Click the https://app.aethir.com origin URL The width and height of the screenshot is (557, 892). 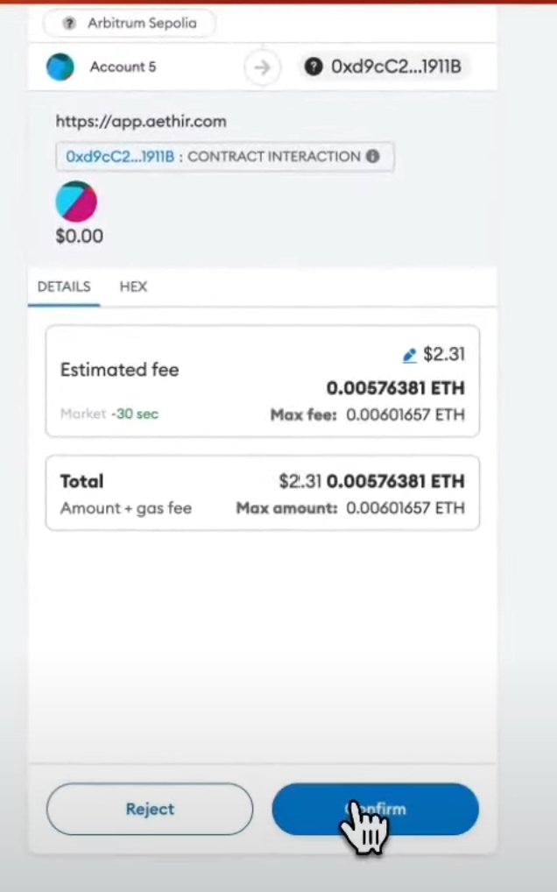point(142,123)
